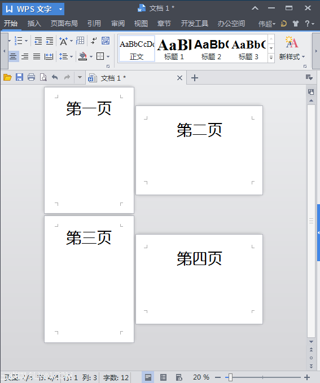This screenshot has width=320, height=383.
Task: Switch to the 审阅 ribbon tab
Action: coord(118,24)
